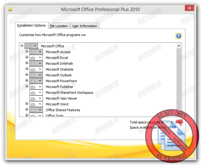Open install options dropdown for Microsoft Excel

click(x=36, y=58)
